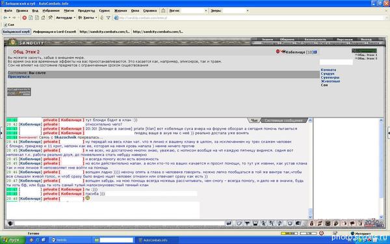Viewport: 390px width, 244px height.
Task: Click the return-arrow send icon by chat input
Action: pyautogui.click(x=229, y=223)
